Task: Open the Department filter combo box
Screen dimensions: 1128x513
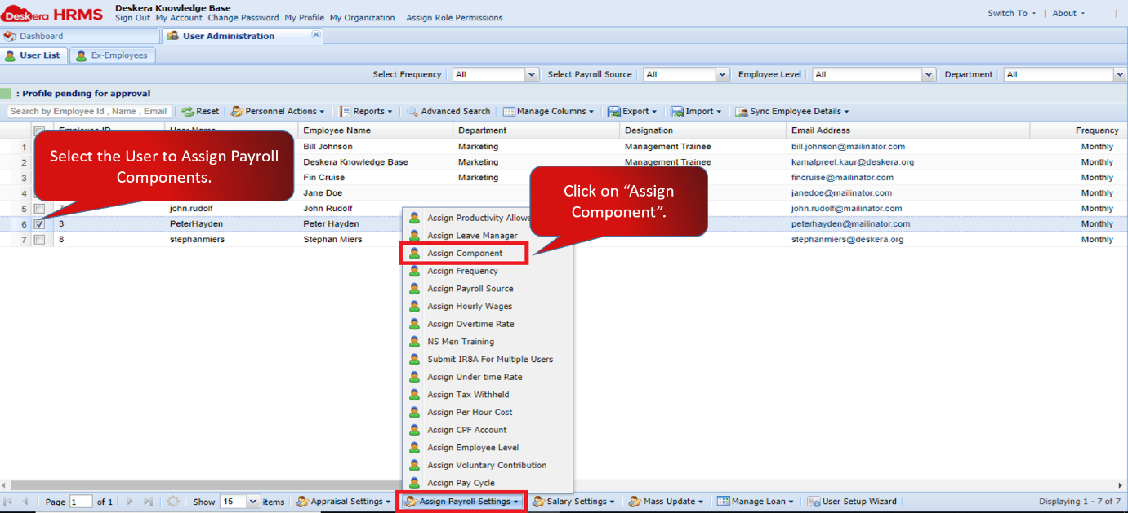Action: point(1120,74)
